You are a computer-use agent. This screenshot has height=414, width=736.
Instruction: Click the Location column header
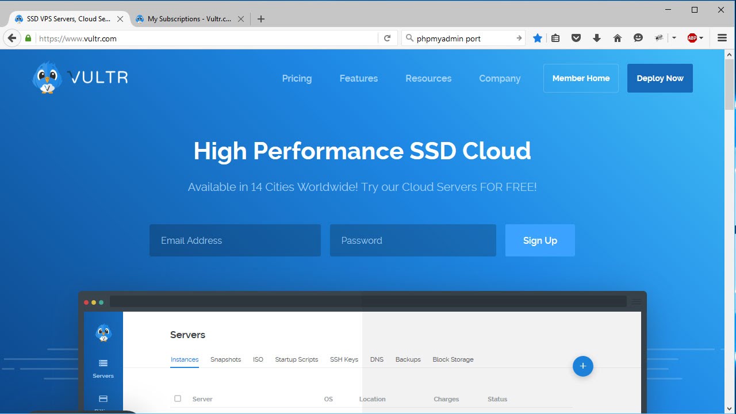click(x=373, y=399)
